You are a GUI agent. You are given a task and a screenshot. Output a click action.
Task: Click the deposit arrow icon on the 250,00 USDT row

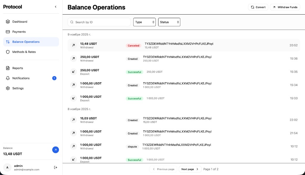(73, 72)
